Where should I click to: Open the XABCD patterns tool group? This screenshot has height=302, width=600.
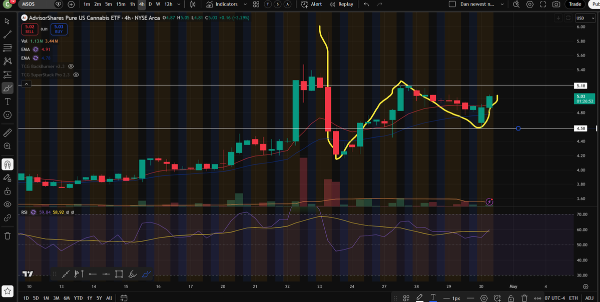click(x=8, y=61)
